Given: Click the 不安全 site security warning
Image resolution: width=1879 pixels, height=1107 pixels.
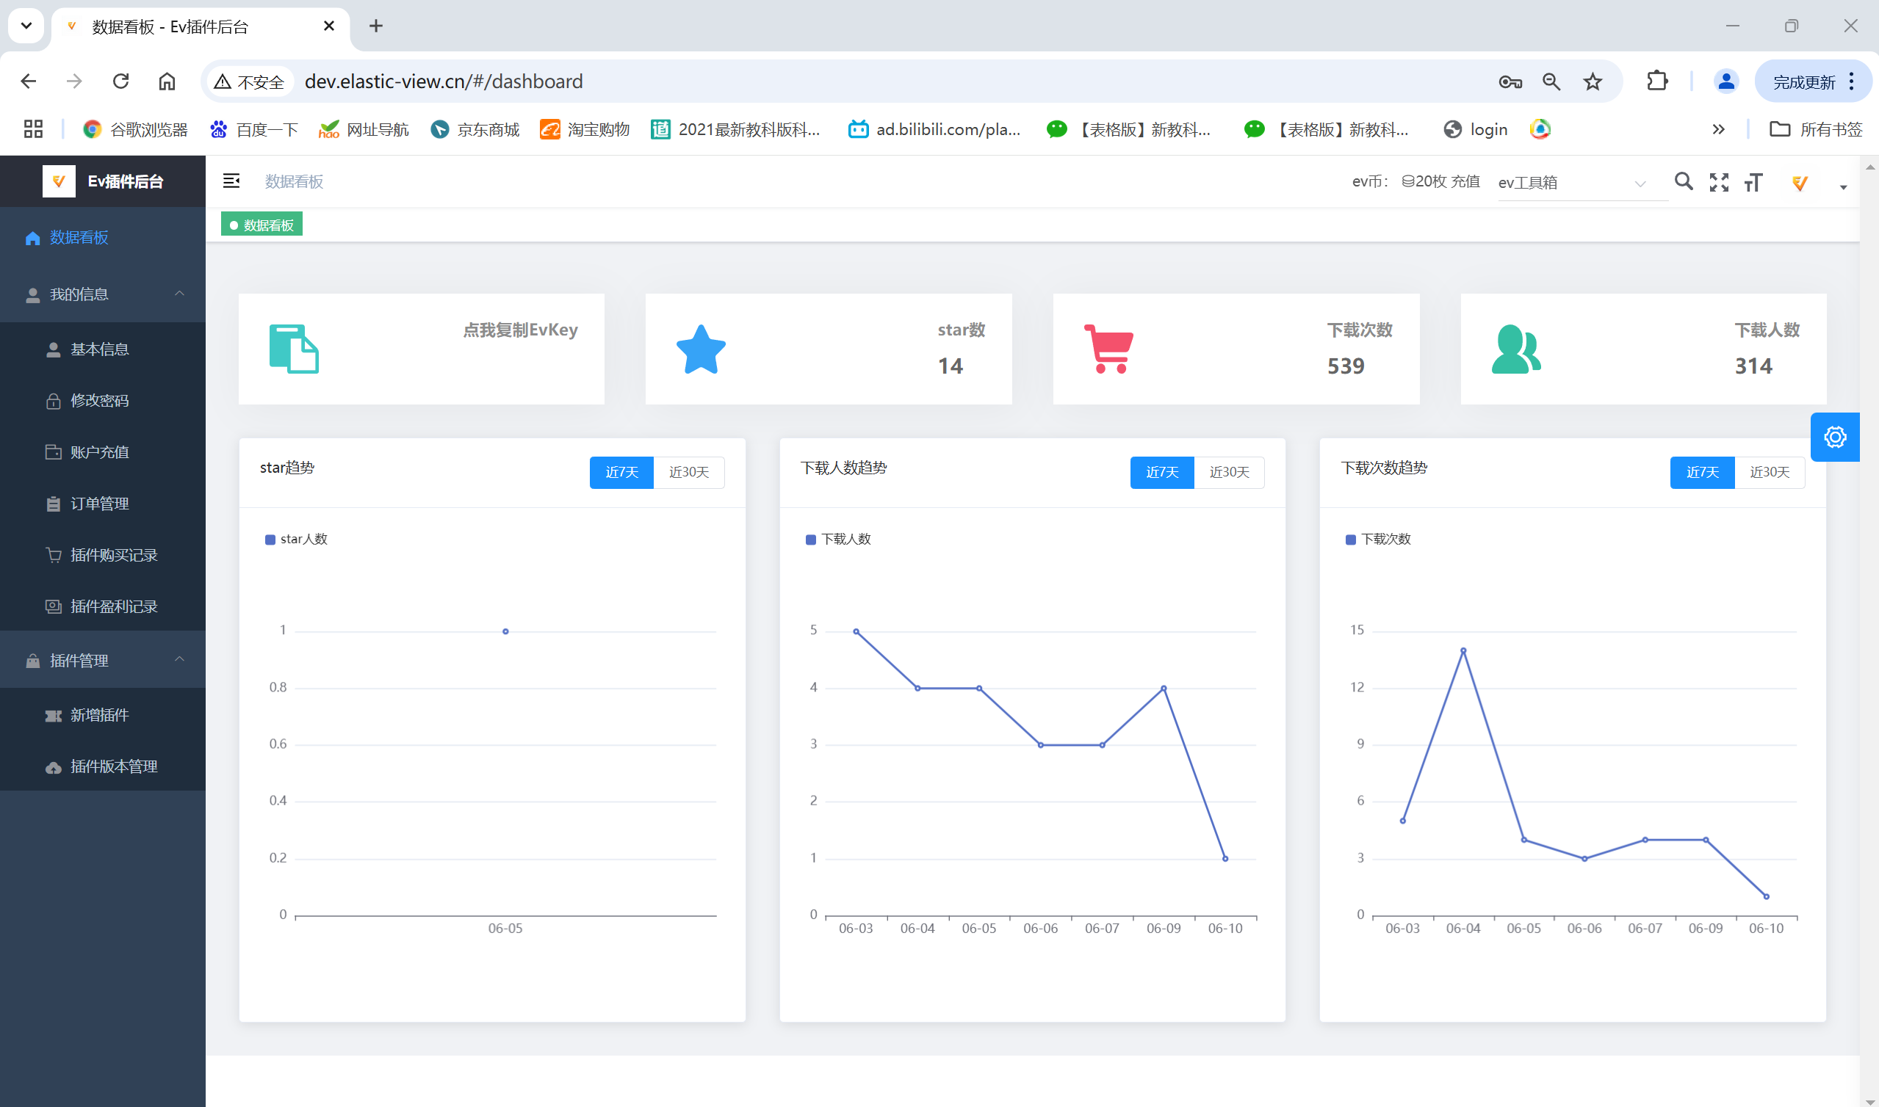Looking at the screenshot, I should click(249, 81).
